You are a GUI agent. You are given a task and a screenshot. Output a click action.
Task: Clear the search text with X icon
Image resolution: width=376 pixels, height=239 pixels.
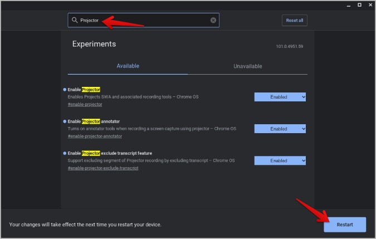click(213, 21)
